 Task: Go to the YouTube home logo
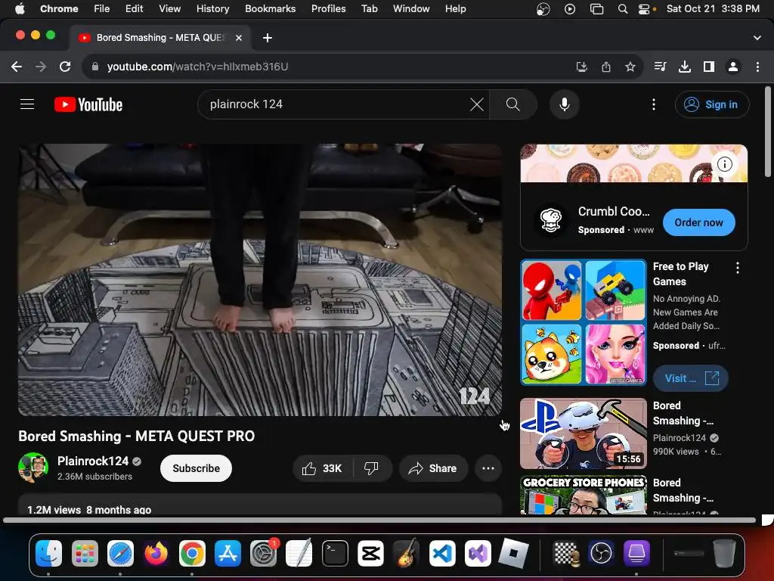tap(88, 104)
